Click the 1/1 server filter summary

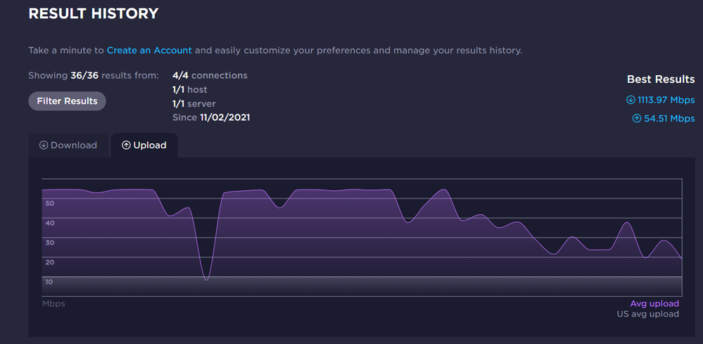(194, 104)
